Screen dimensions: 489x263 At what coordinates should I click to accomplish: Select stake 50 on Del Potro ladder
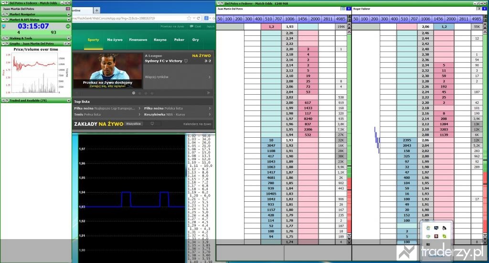pyautogui.click(x=220, y=19)
